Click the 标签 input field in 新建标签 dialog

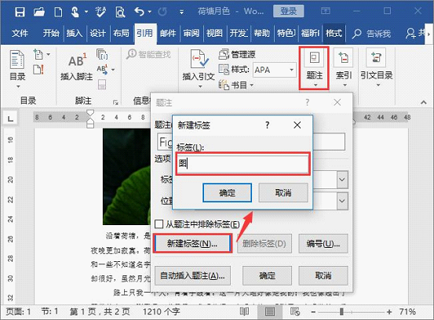pyautogui.click(x=243, y=163)
